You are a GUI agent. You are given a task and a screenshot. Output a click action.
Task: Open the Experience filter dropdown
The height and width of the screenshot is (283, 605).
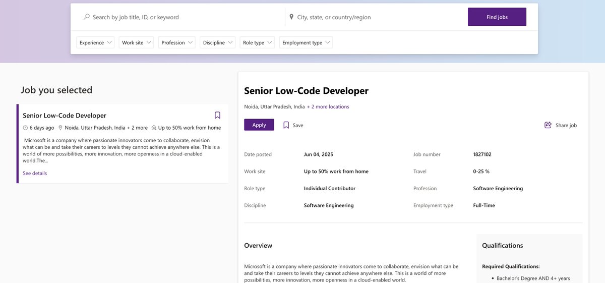pos(95,42)
